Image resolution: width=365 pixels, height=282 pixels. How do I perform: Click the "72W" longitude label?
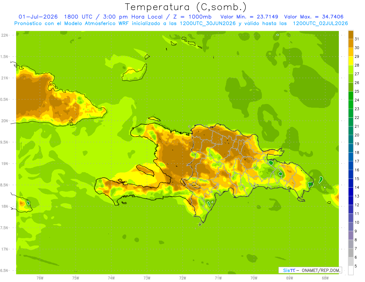[182, 278]
